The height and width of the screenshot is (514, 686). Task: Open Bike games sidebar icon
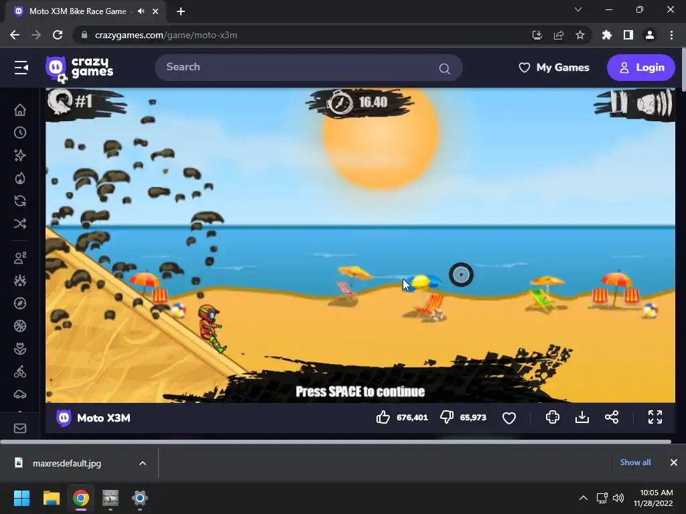pos(20,371)
